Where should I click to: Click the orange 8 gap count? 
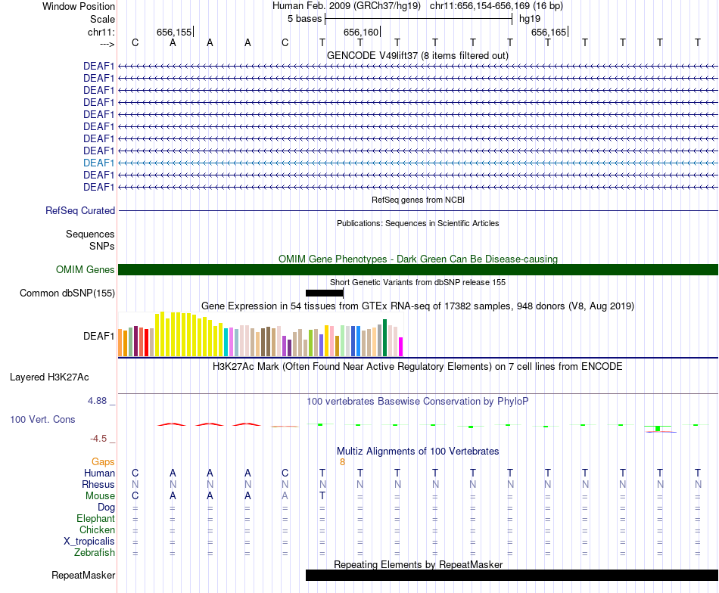click(342, 462)
